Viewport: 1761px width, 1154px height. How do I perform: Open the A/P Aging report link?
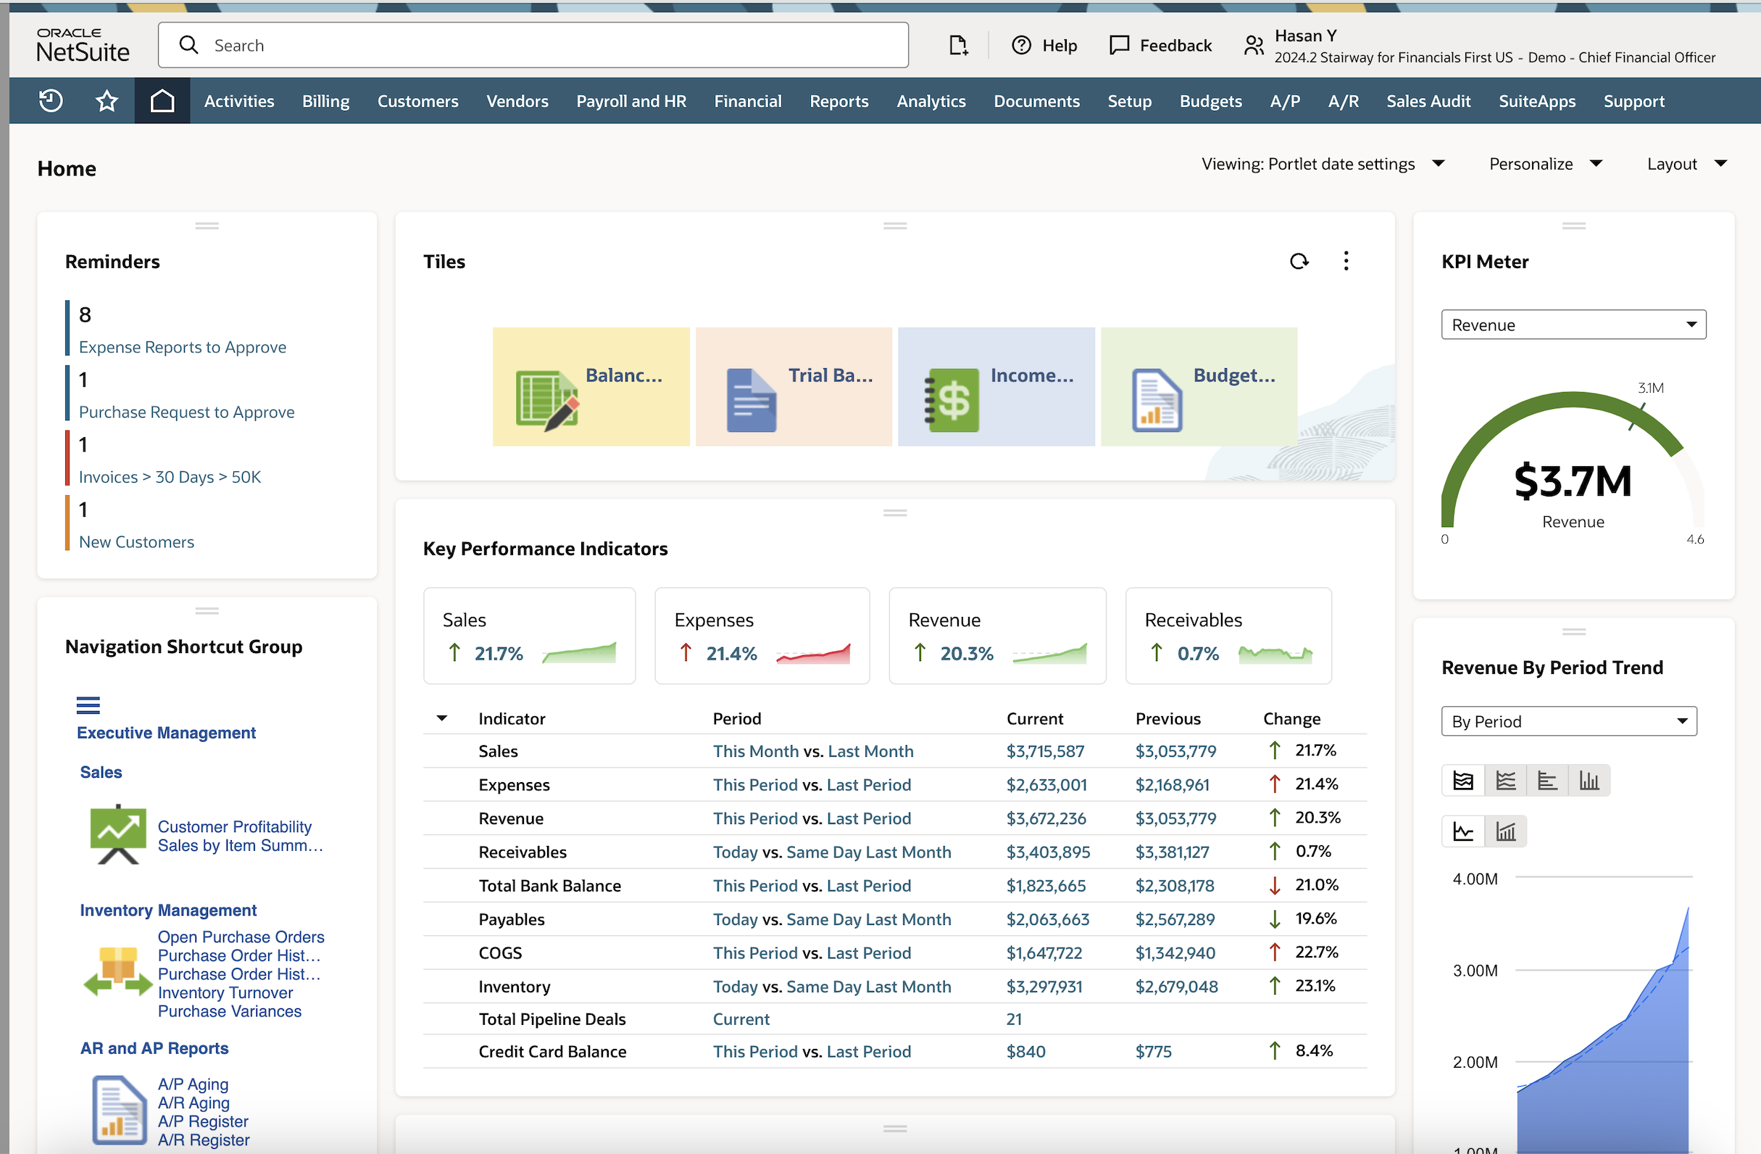click(192, 1084)
